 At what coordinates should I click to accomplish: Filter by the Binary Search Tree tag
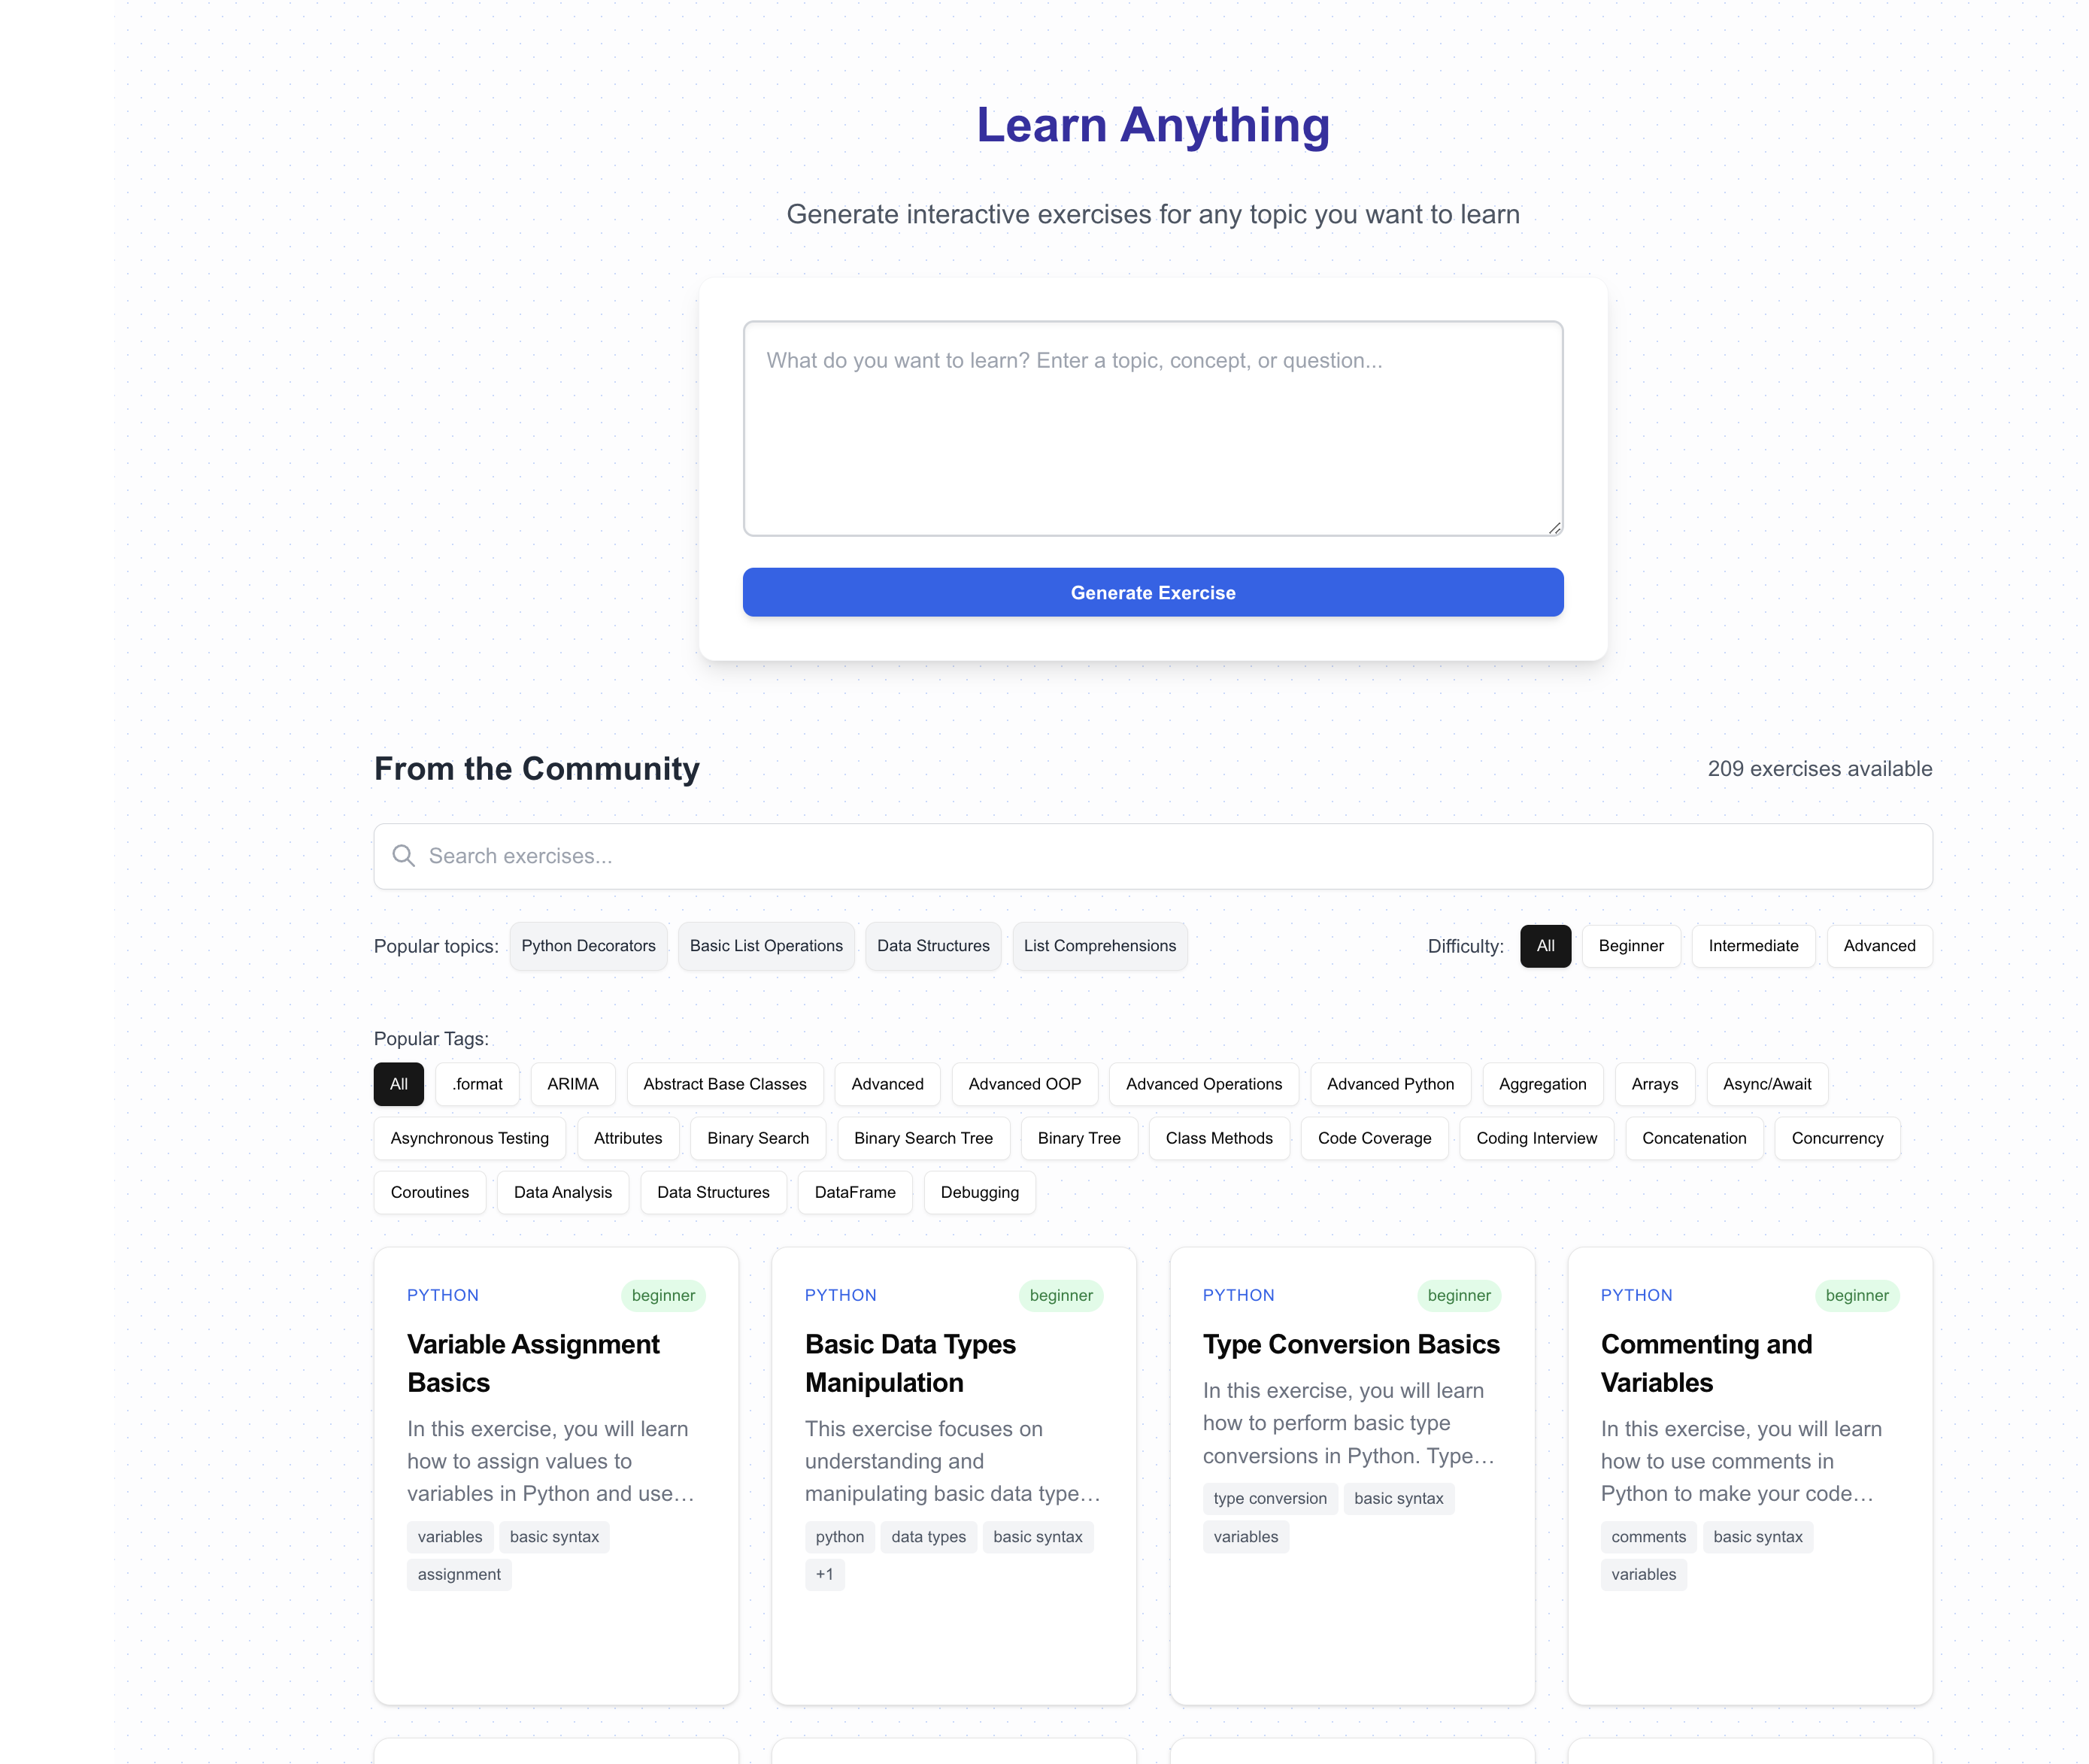click(922, 1138)
